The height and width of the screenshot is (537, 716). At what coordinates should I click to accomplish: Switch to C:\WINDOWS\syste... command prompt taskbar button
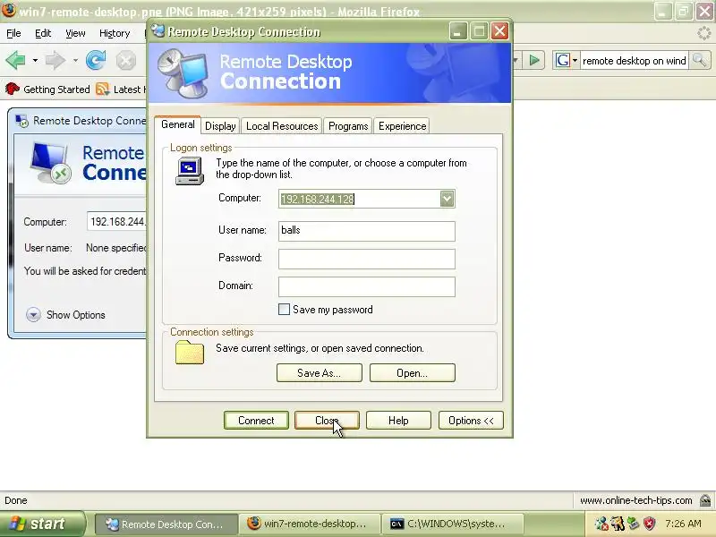point(452,524)
